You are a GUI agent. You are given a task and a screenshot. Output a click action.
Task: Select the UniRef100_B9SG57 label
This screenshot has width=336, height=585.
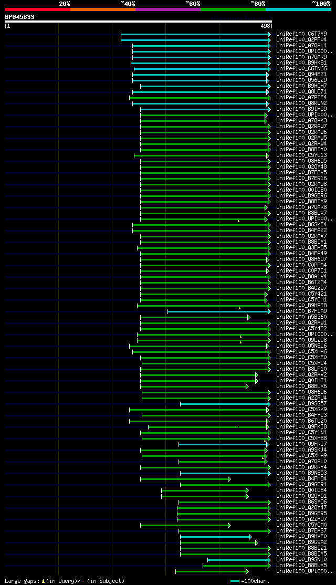tap(302, 404)
